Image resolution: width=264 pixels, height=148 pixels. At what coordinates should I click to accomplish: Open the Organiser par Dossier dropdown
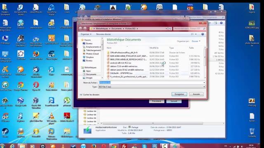[196, 41]
